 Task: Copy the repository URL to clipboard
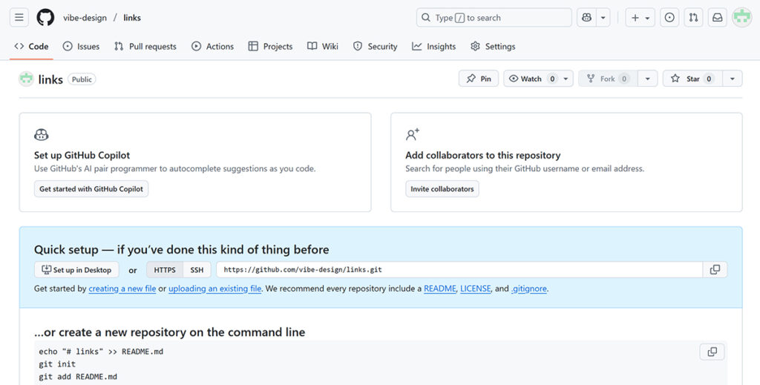point(715,269)
